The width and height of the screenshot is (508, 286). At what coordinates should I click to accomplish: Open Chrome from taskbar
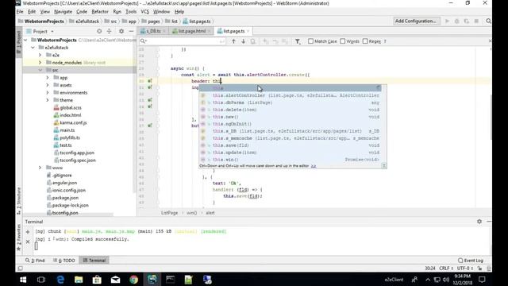tap(133, 280)
